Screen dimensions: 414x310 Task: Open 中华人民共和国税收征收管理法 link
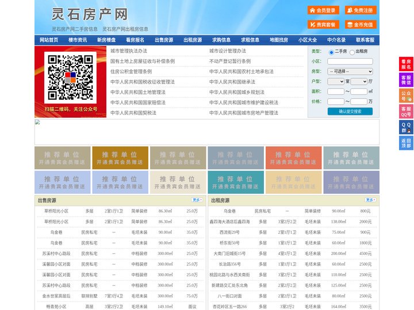[x=143, y=82]
